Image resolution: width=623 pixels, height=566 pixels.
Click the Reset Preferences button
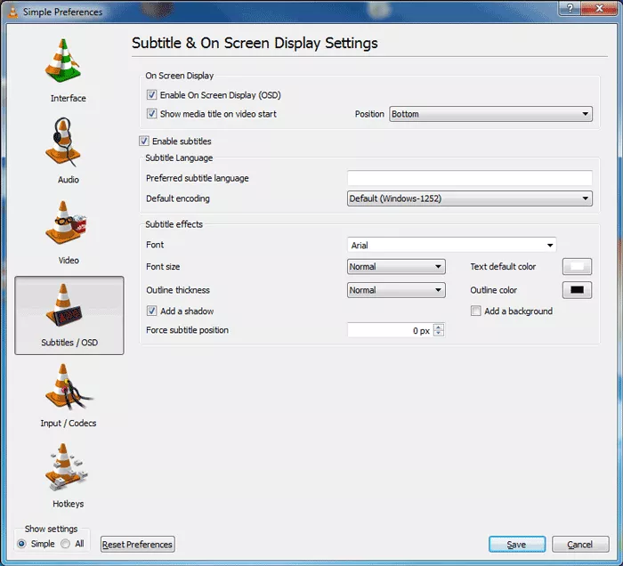click(137, 544)
